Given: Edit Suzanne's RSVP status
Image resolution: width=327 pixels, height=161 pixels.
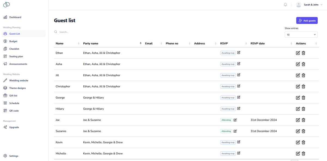Looking at the screenshot, I should coord(235,131).
